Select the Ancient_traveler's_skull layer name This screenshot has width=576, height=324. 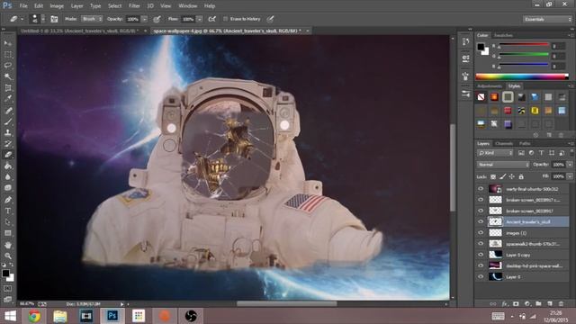tap(528, 221)
